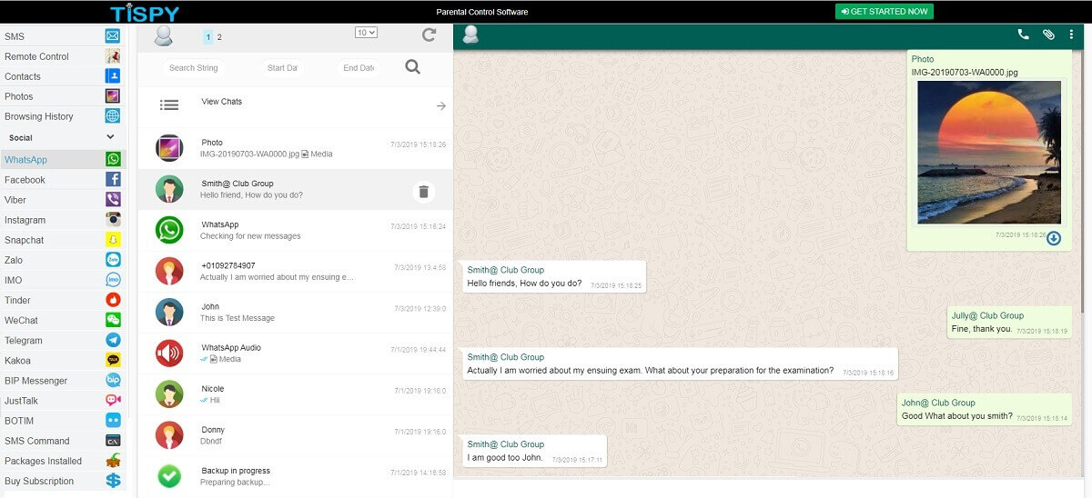The height and width of the screenshot is (498, 1092).
Task: Click the Viber icon in sidebar
Action: pos(113,200)
